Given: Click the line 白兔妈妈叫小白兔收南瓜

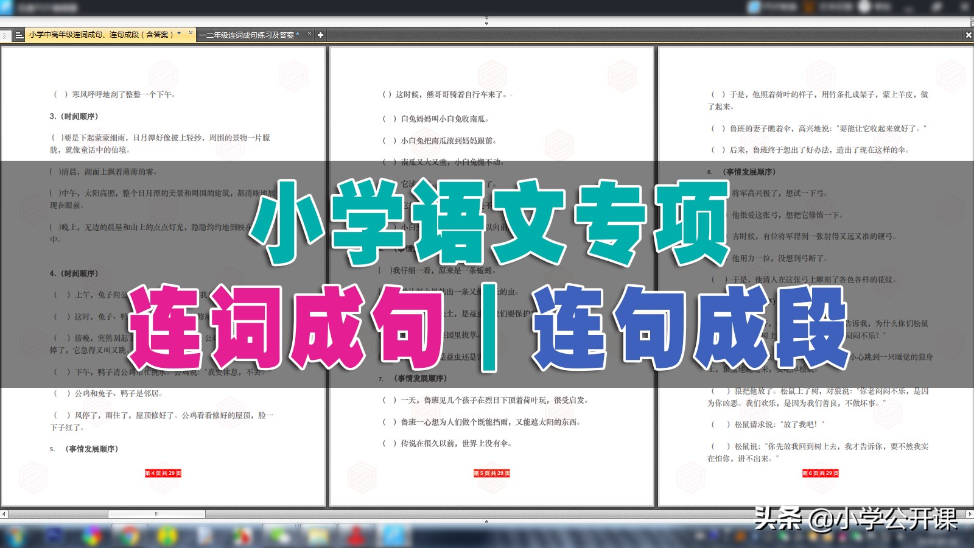Looking at the screenshot, I should pos(436,119).
